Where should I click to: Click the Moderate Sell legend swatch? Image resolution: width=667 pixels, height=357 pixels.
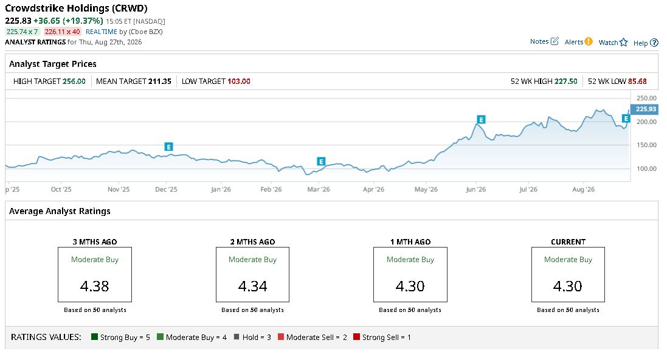click(281, 336)
